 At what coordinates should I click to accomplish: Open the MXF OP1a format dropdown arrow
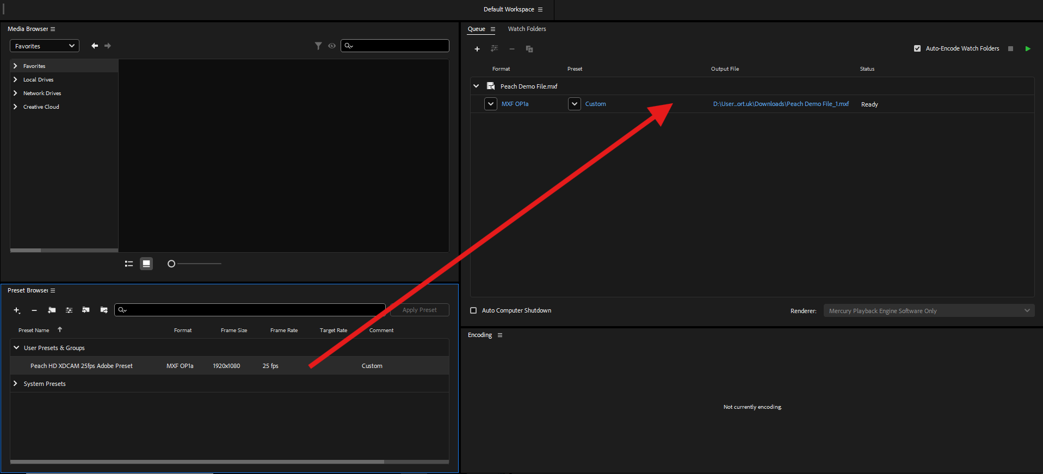click(x=491, y=104)
